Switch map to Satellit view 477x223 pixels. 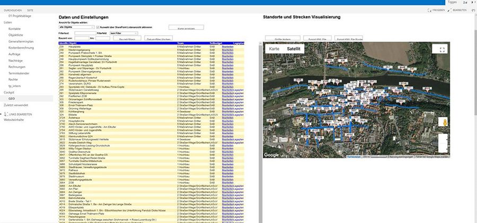click(294, 49)
